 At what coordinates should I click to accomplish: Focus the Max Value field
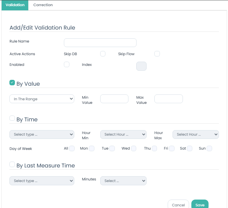(x=168, y=99)
